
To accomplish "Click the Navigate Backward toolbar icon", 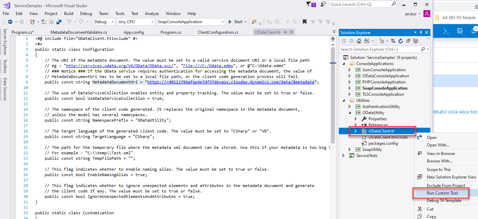I will 10,22.
